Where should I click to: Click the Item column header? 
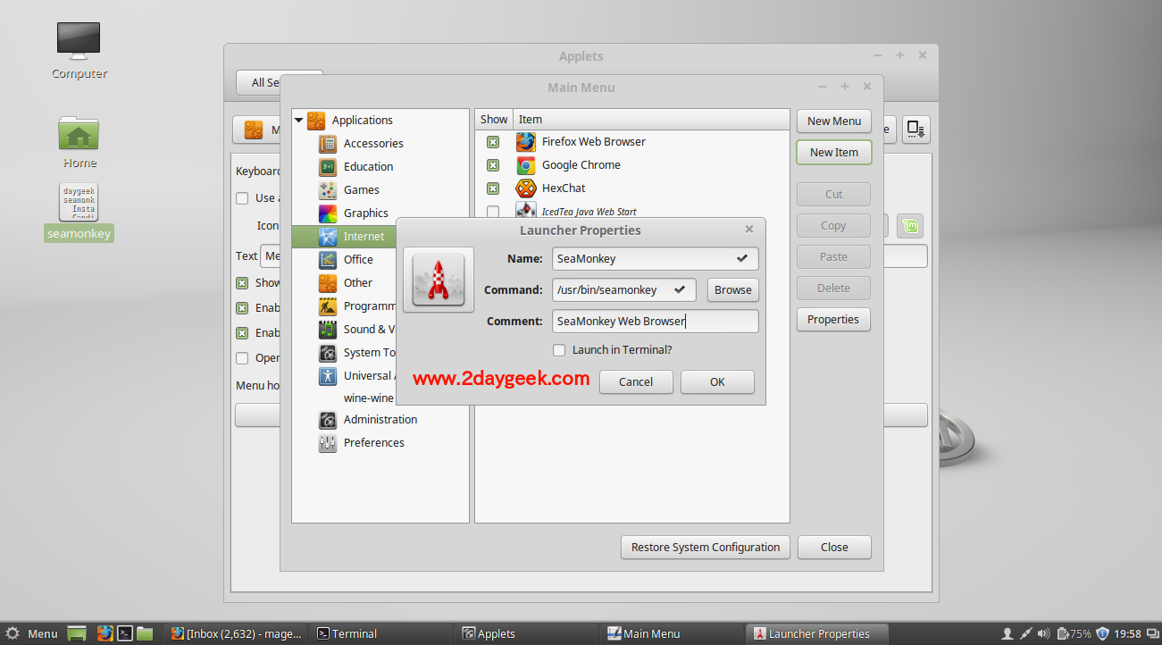pyautogui.click(x=651, y=119)
